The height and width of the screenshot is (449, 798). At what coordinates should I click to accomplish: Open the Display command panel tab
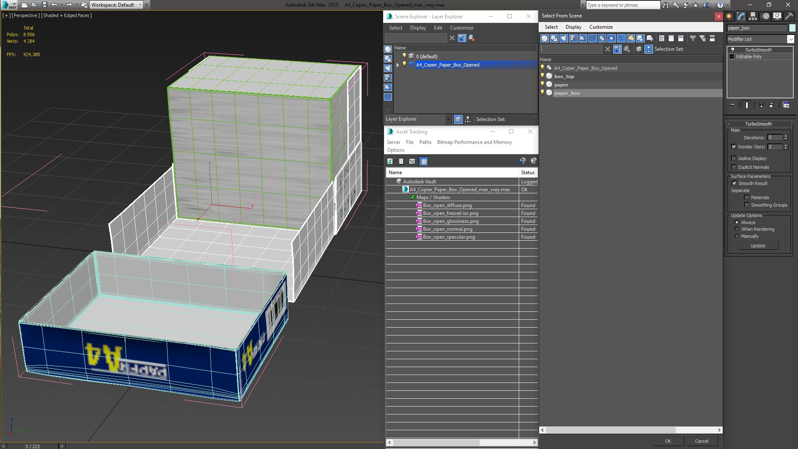pos(777,16)
